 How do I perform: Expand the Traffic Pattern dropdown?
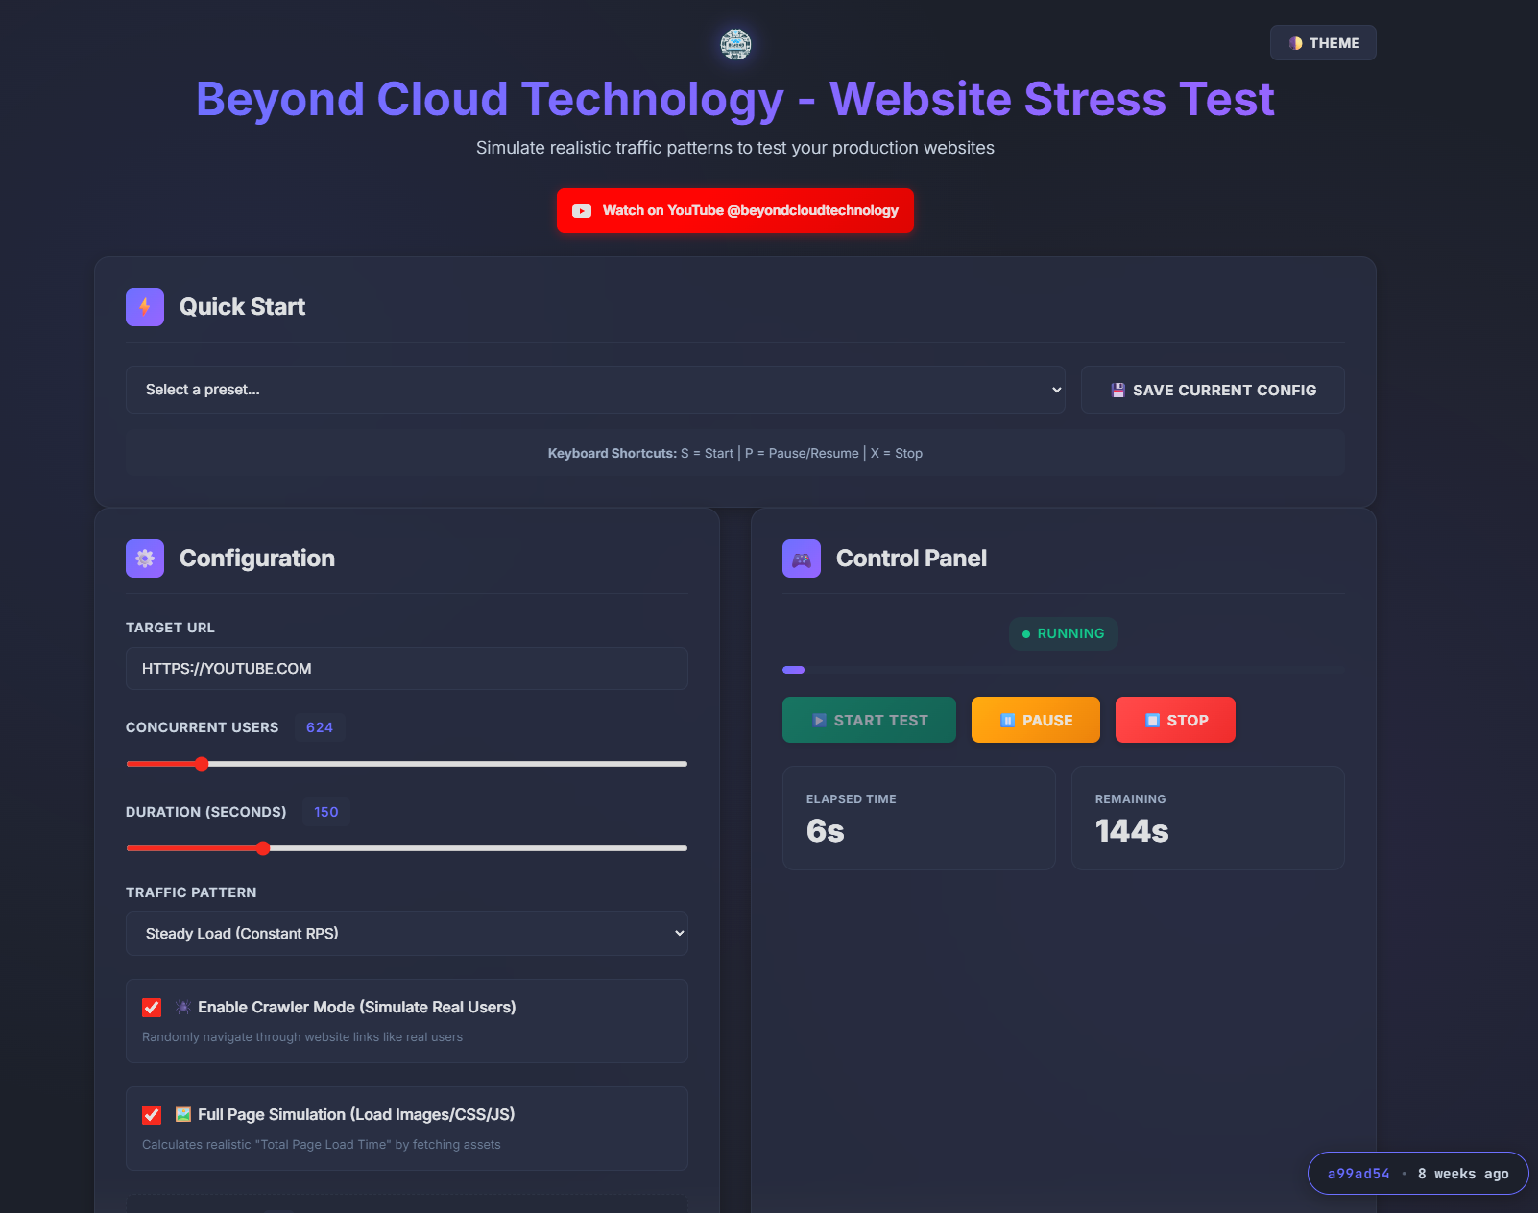coord(406,933)
